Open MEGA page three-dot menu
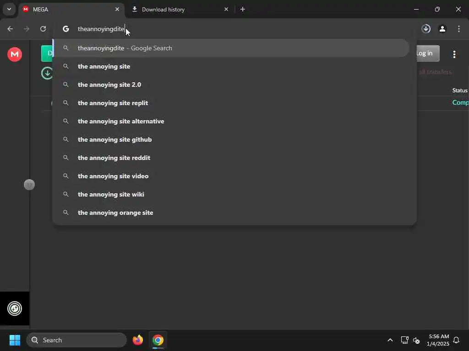Image resolution: width=469 pixels, height=351 pixels. [454, 54]
